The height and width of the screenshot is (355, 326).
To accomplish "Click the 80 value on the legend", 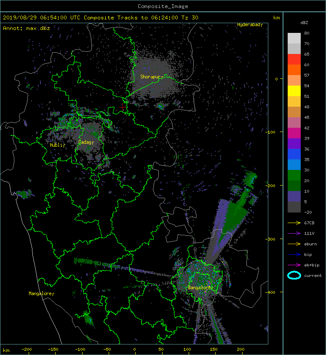I will tap(307, 33).
